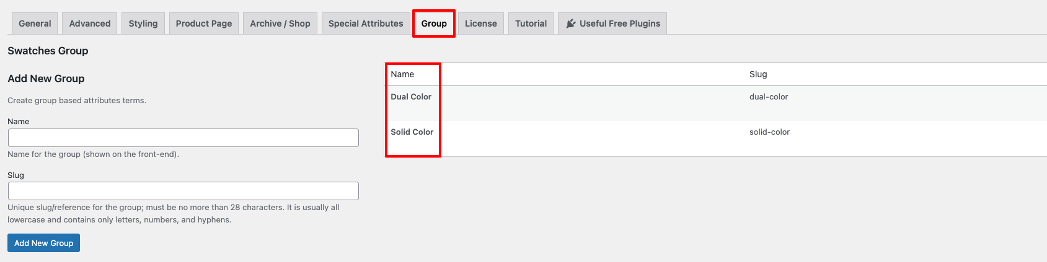The image size is (1047, 262).
Task: Open the Styling tab
Action: point(143,23)
